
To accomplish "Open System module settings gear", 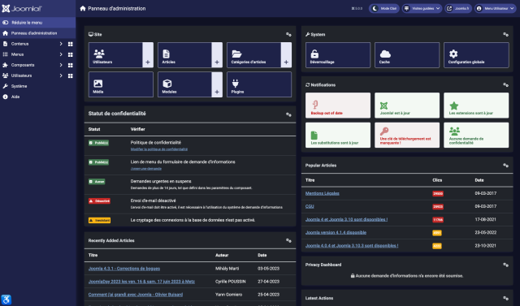I will tap(505, 34).
